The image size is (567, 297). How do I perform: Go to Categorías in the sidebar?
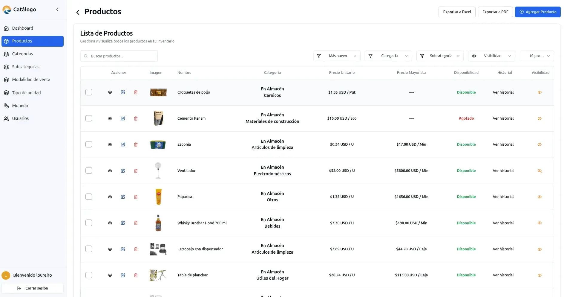pos(22,54)
